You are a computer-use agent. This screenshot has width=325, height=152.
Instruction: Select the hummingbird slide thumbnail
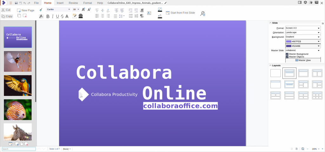[x=18, y=61]
